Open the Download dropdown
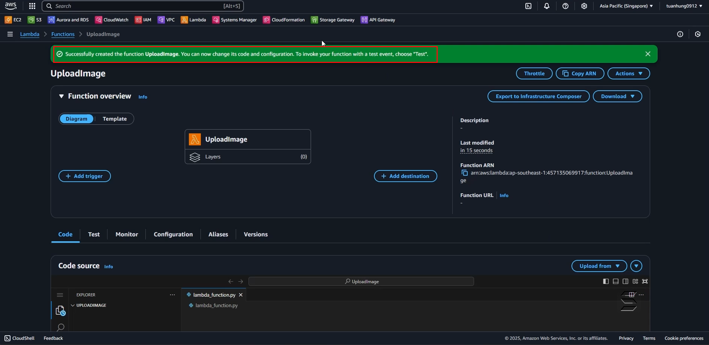The image size is (709, 345). pos(618,96)
